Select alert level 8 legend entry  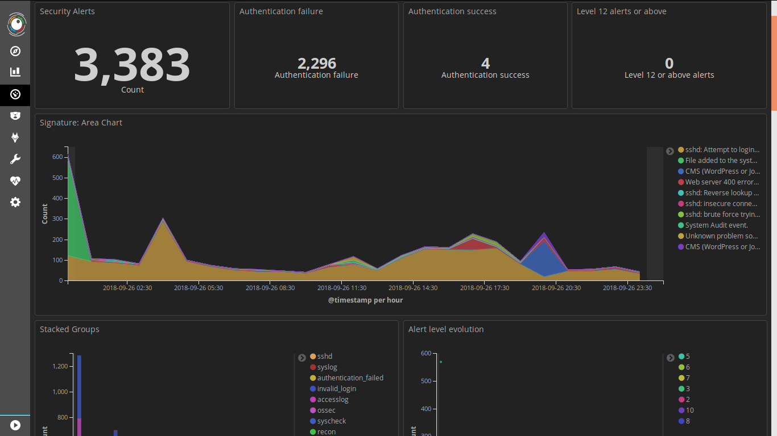[684, 421]
